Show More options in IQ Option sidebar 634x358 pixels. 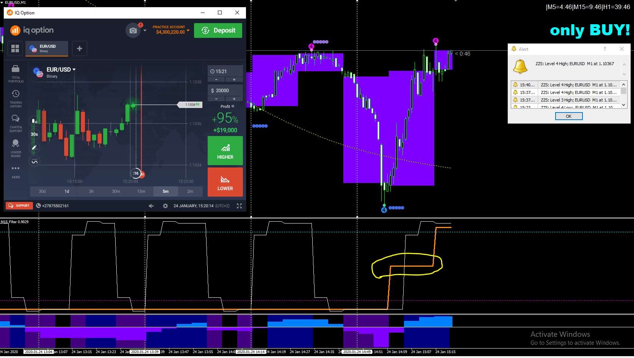(16, 172)
